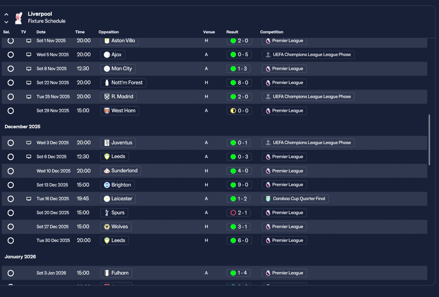Screen dimensions: 439x297
Task: Open the Leicester club badge
Action: click(107, 199)
